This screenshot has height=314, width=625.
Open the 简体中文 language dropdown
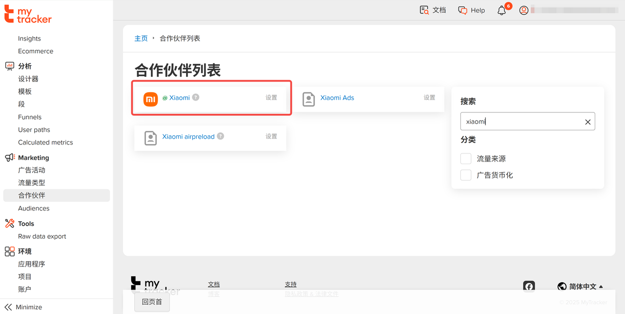pos(580,287)
